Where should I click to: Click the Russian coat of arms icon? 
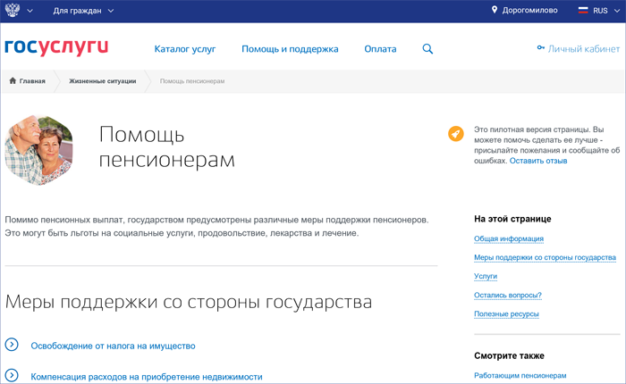(13, 10)
